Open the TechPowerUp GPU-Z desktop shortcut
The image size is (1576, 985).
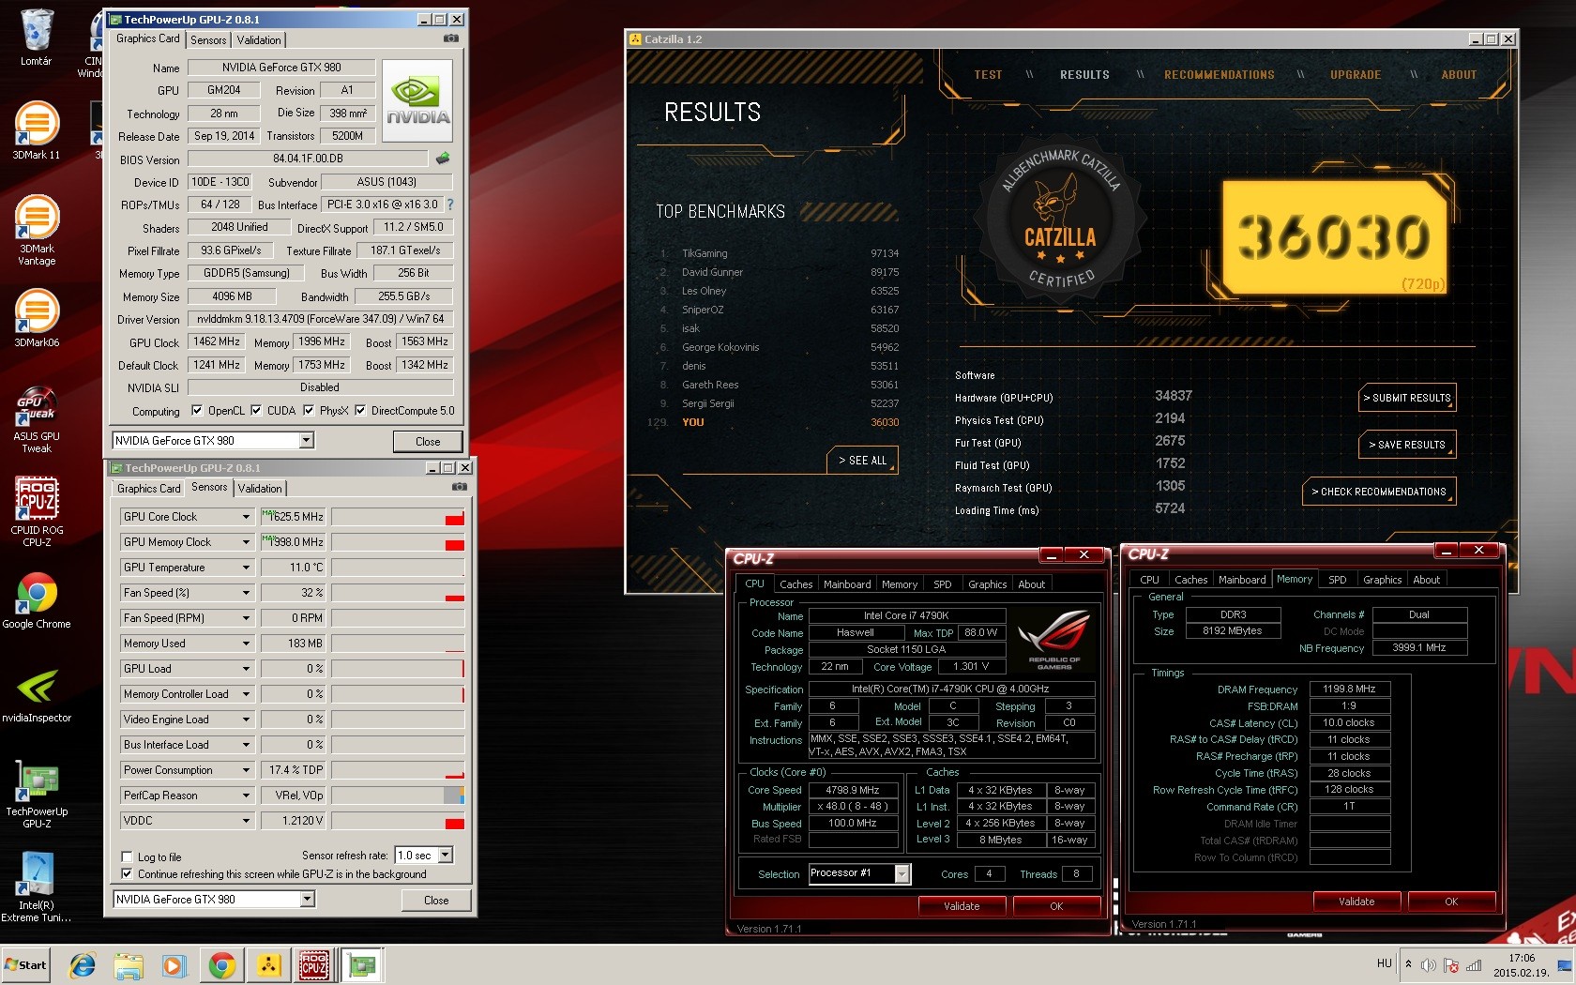coord(37,794)
